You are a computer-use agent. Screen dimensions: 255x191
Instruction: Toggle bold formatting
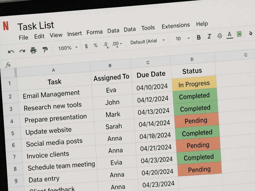(199, 37)
